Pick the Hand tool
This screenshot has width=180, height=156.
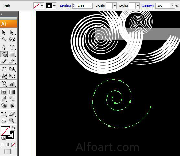point(4,120)
